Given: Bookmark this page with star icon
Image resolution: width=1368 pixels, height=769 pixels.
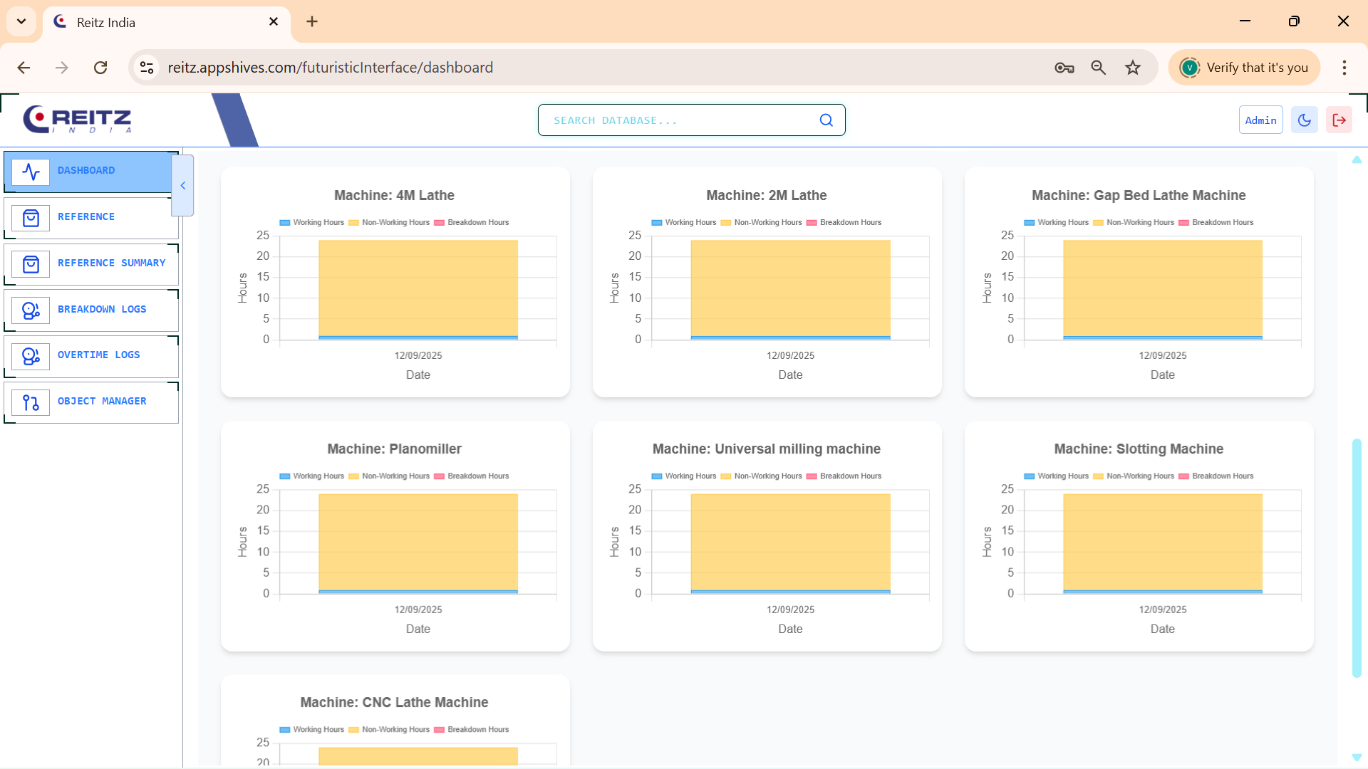Looking at the screenshot, I should coord(1133,68).
